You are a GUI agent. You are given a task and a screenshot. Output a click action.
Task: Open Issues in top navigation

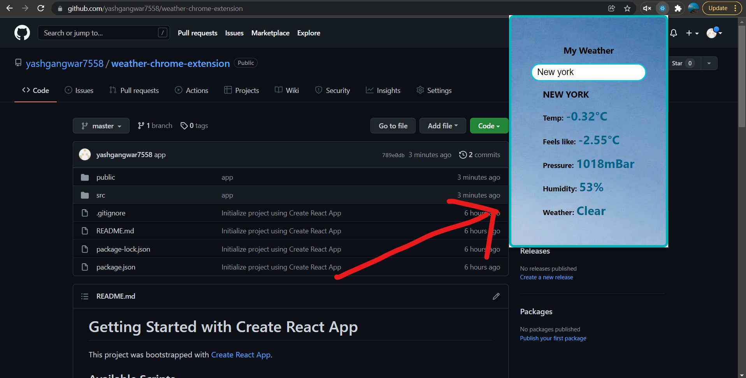point(234,33)
